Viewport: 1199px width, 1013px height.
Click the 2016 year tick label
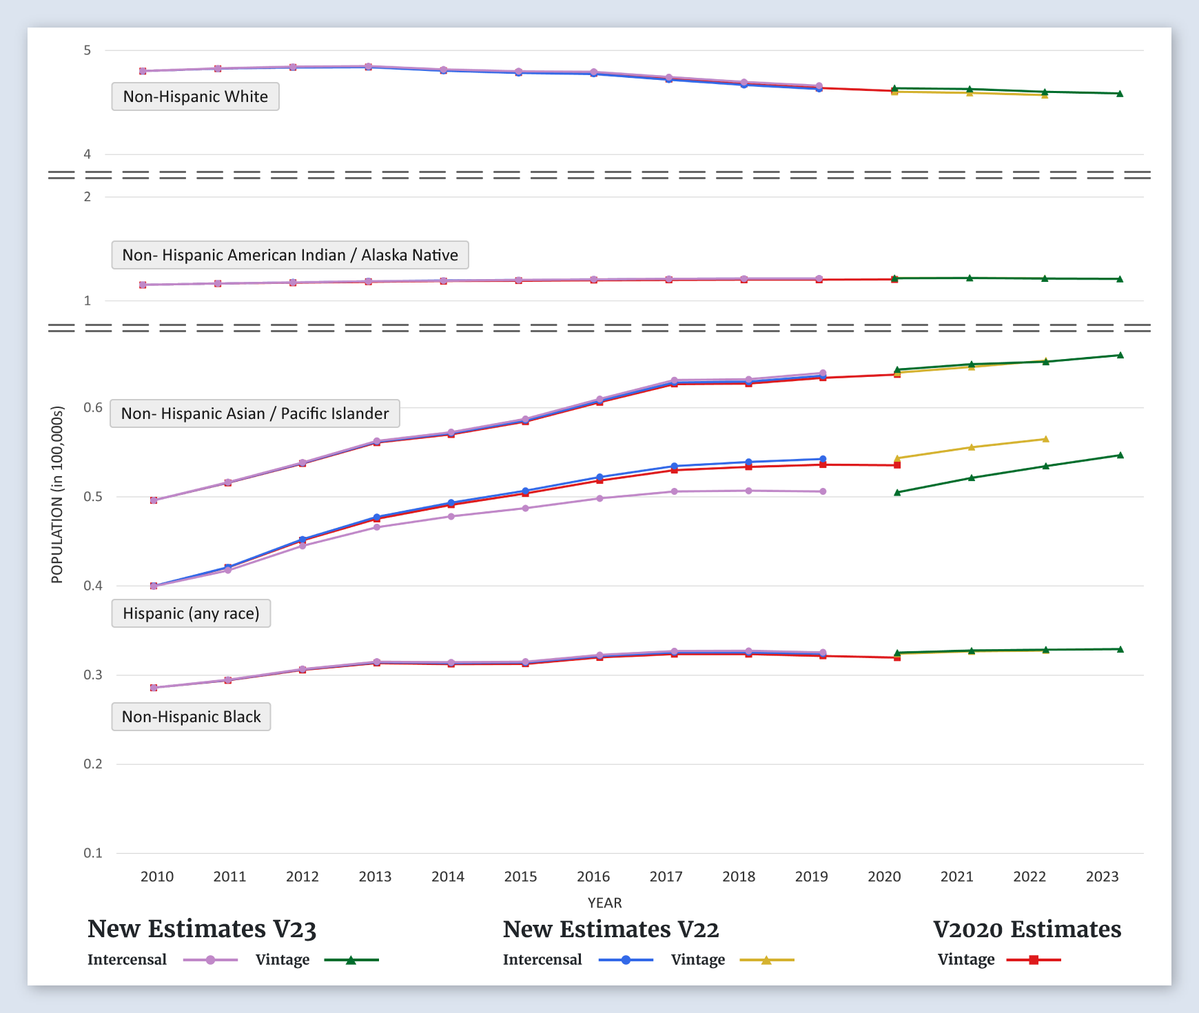593,877
